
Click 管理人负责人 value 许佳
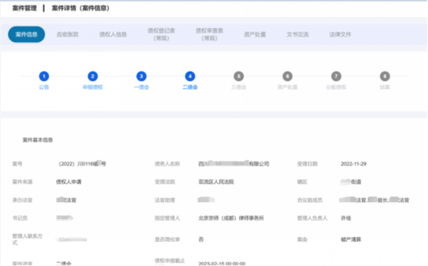point(346,218)
